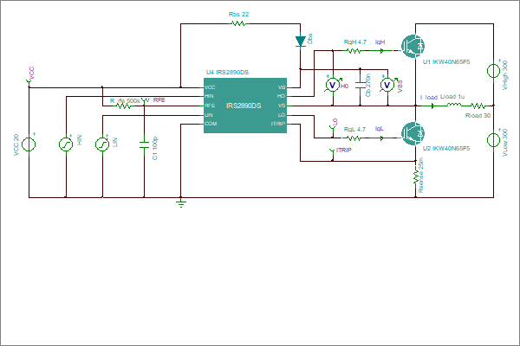Click the HO pin label on the IC
520x346 pixels.
click(x=281, y=96)
